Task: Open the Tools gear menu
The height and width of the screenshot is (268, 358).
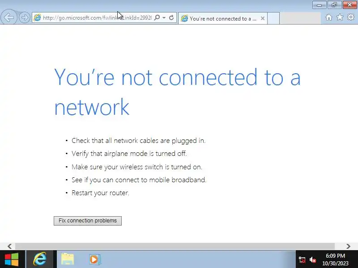Action: click(x=351, y=17)
